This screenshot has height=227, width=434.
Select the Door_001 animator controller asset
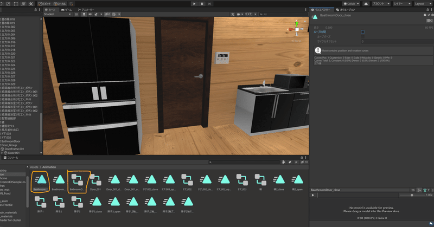click(95, 181)
